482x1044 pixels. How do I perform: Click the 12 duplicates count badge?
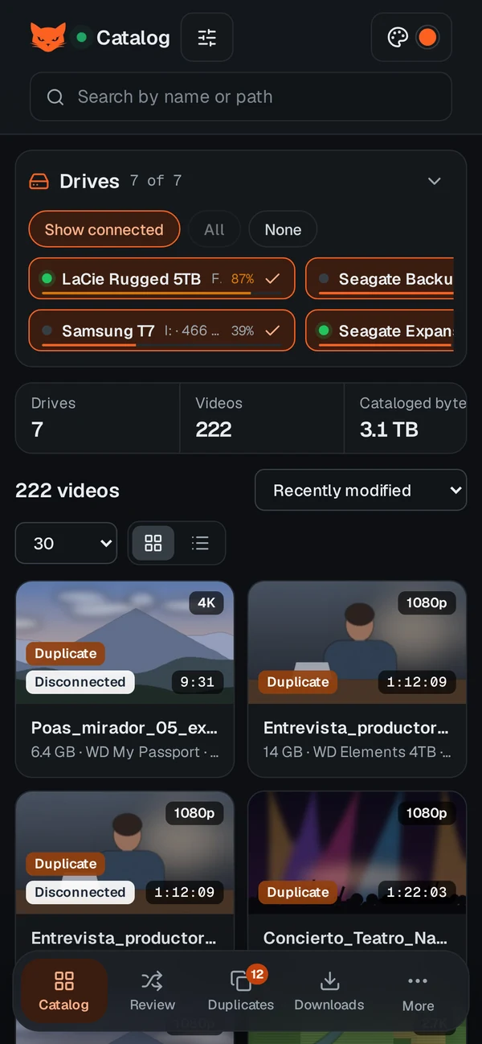pyautogui.click(x=257, y=975)
